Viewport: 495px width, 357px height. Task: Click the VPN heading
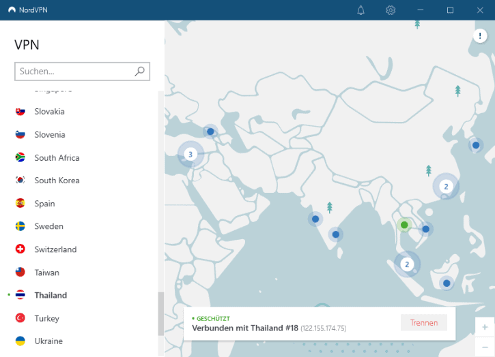coord(27,45)
